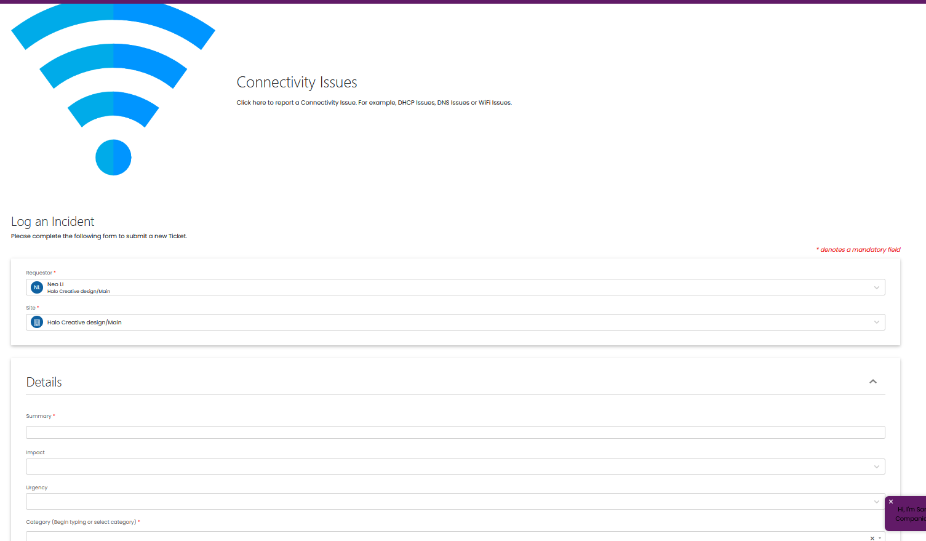Click the 'Click here to report' description text

[373, 103]
